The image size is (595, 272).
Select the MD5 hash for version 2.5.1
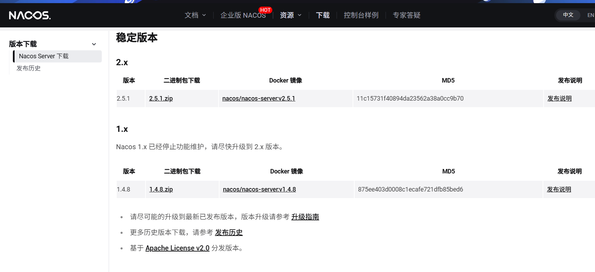tap(410, 99)
